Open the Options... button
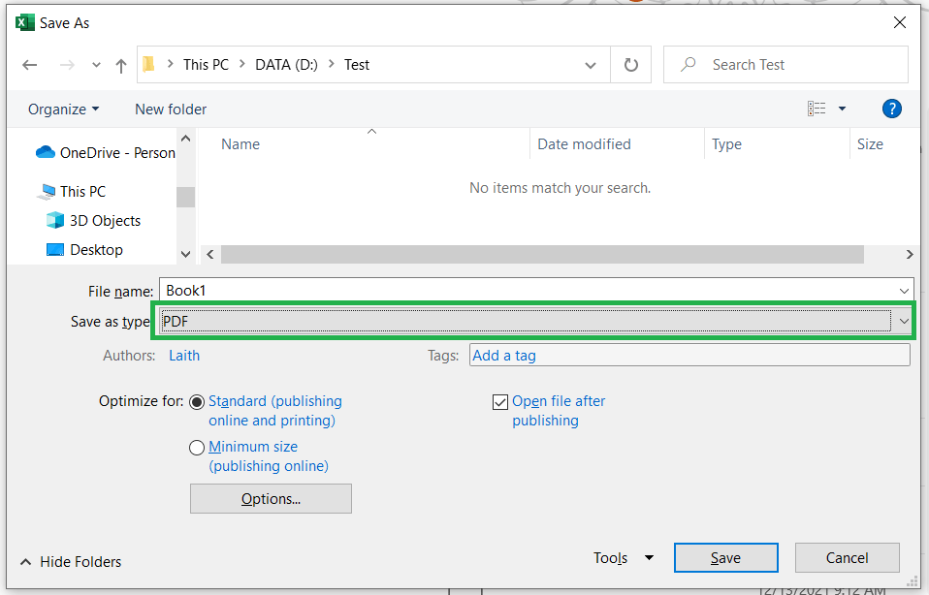 point(271,499)
